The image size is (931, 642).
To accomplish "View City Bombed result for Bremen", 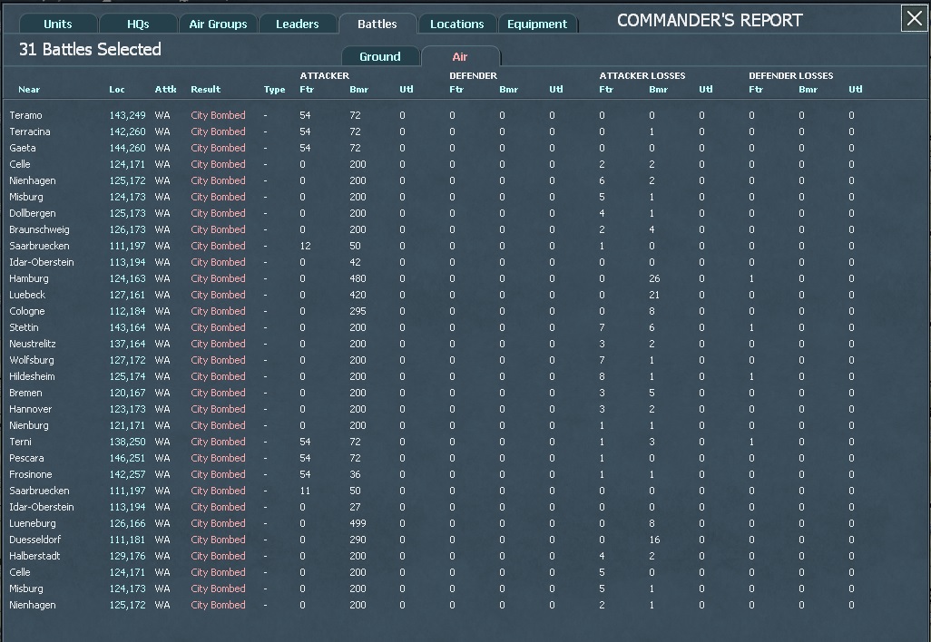I will click(218, 393).
